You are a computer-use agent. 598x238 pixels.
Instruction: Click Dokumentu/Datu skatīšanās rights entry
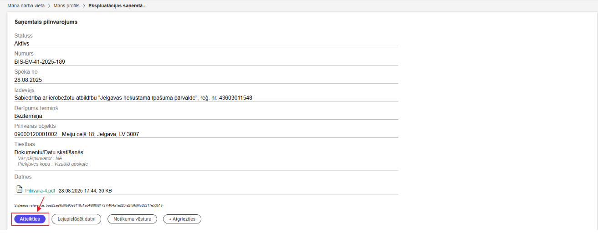click(x=49, y=152)
